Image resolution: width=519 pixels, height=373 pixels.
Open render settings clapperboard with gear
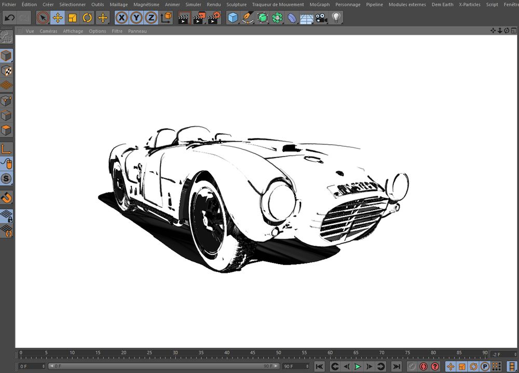(214, 18)
